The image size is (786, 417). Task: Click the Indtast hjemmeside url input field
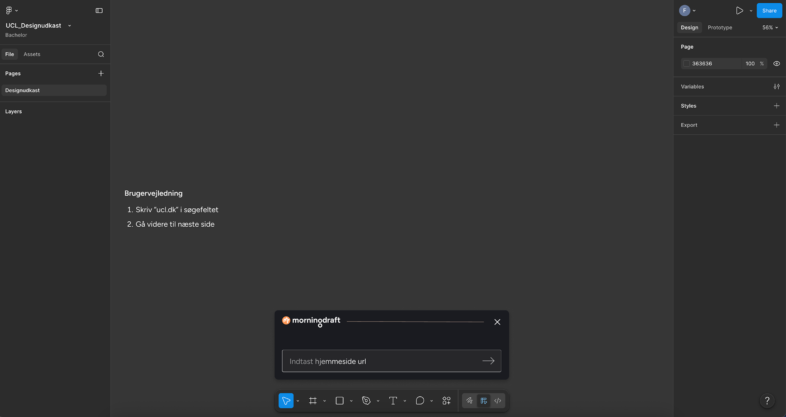click(391, 361)
